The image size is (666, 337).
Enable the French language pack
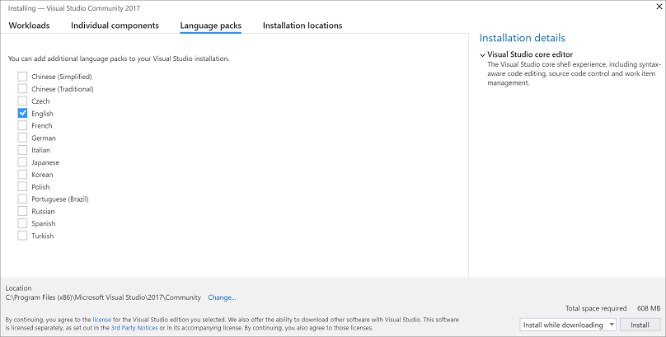pyautogui.click(x=22, y=125)
